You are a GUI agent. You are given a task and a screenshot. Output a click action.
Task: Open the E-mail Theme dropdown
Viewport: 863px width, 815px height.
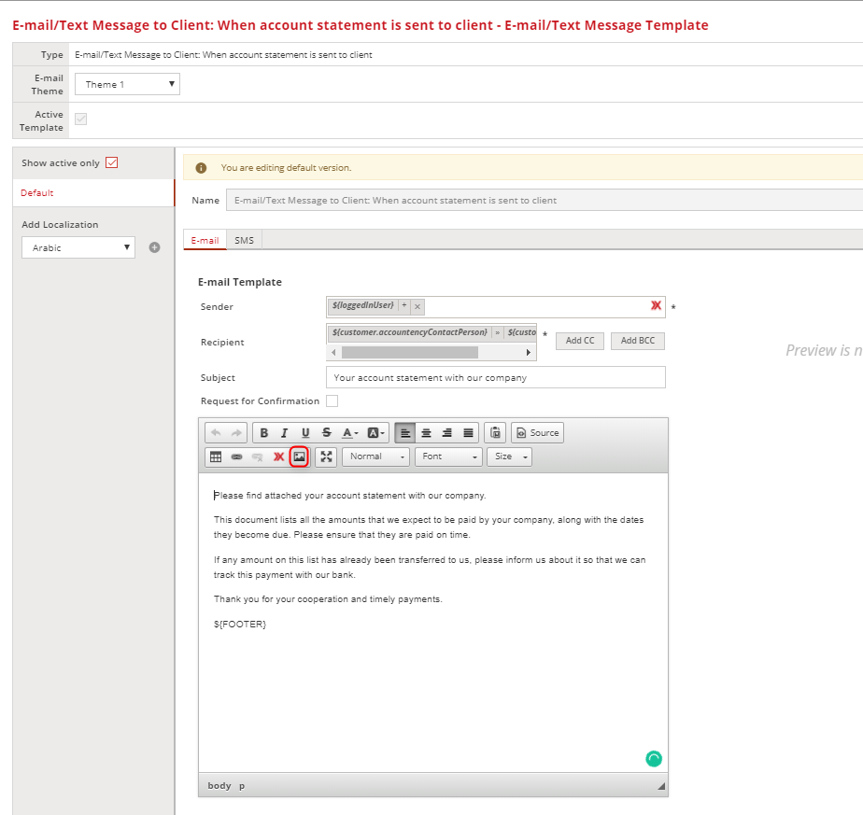click(128, 84)
